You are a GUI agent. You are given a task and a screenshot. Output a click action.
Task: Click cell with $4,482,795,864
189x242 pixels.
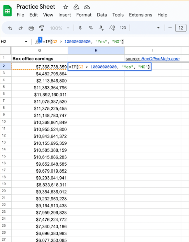40,73
